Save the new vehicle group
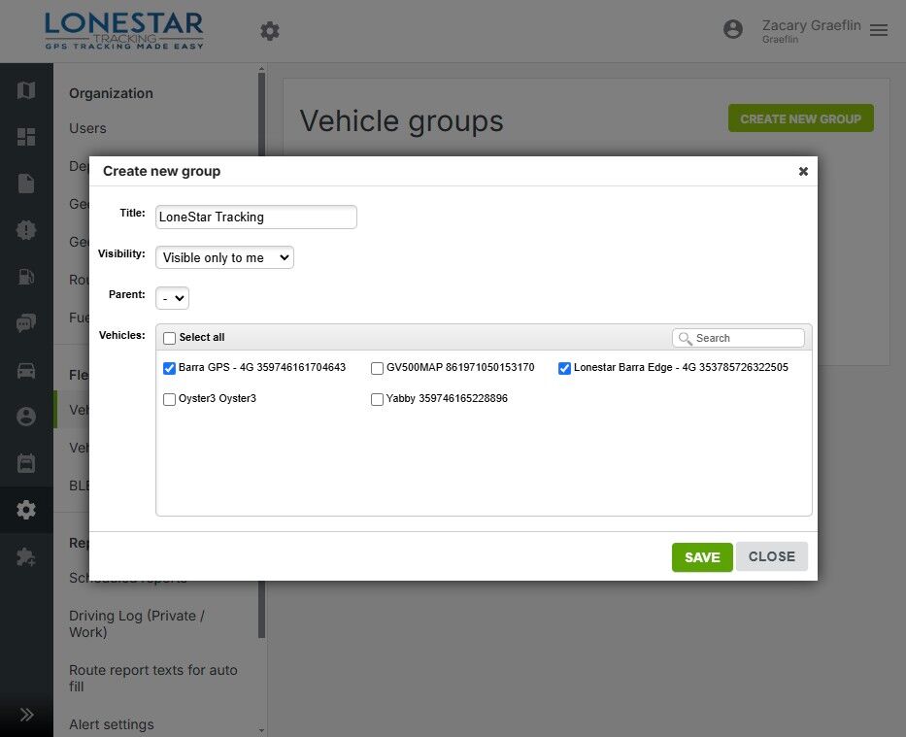 click(702, 557)
